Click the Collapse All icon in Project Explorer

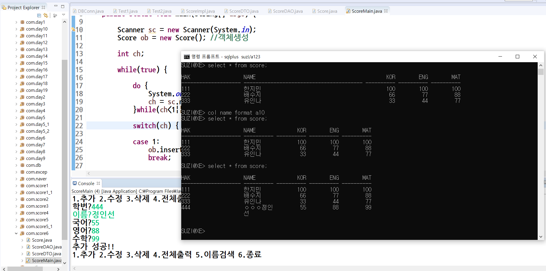coord(39,15)
